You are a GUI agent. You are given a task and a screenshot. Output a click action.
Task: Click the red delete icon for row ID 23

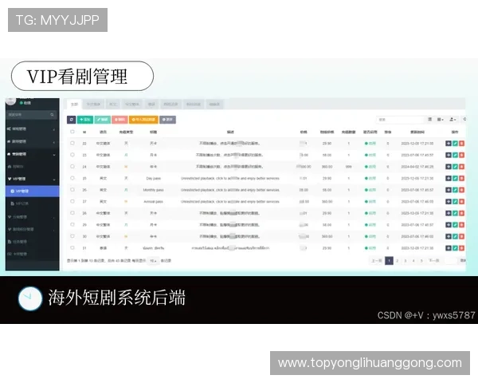click(x=462, y=155)
